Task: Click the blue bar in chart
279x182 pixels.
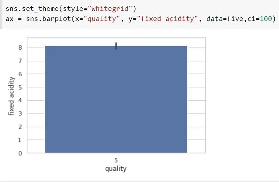Action: point(116,100)
